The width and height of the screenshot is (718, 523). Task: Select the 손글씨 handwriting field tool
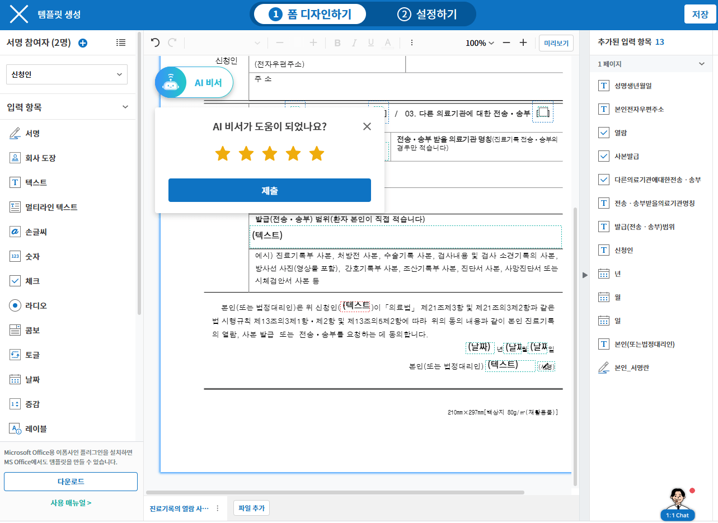pyautogui.click(x=36, y=232)
